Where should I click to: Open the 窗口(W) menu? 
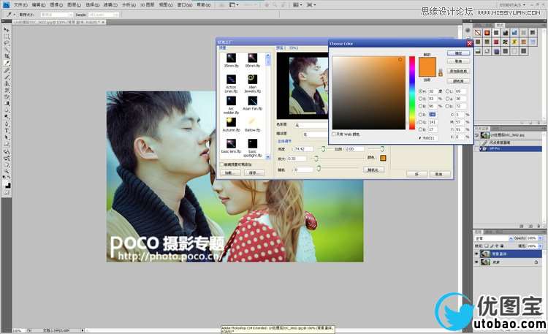click(185, 5)
